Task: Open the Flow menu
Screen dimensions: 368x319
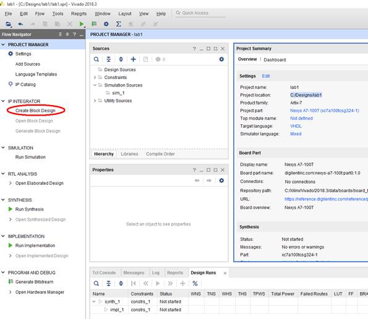Action: coord(40,14)
